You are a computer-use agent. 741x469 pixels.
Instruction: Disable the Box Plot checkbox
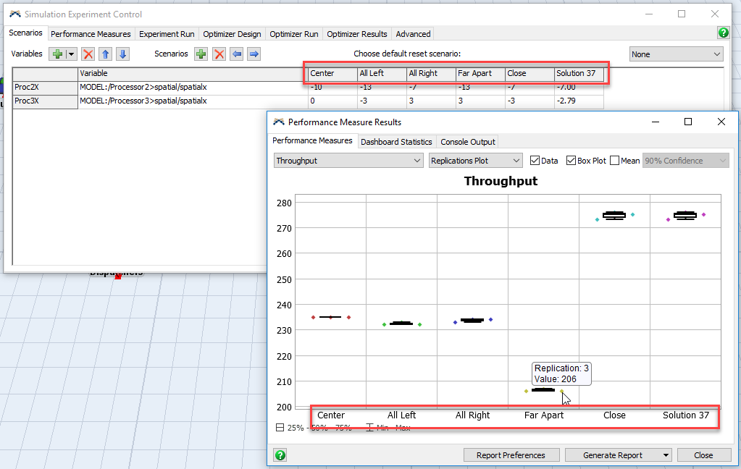571,161
